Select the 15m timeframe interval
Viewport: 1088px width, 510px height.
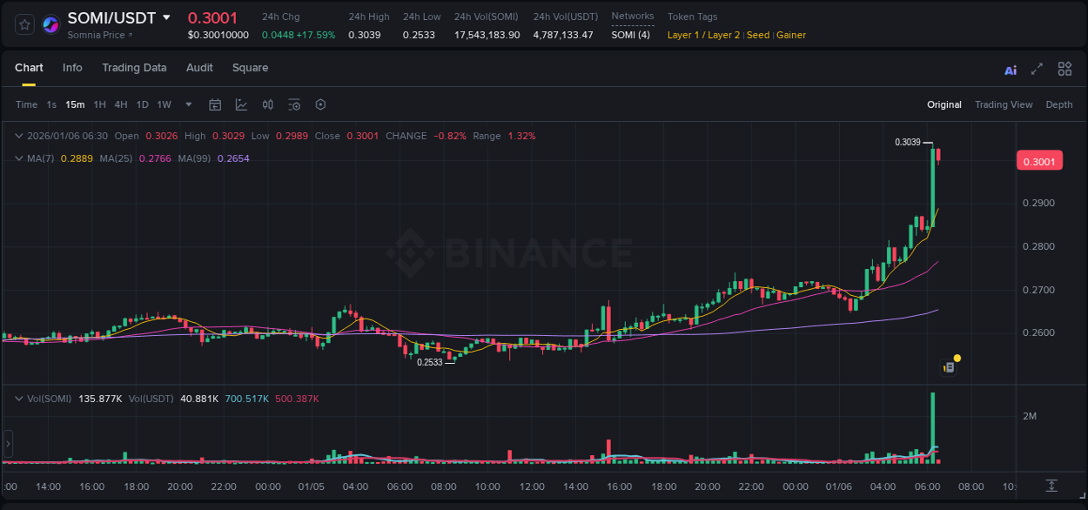(75, 104)
